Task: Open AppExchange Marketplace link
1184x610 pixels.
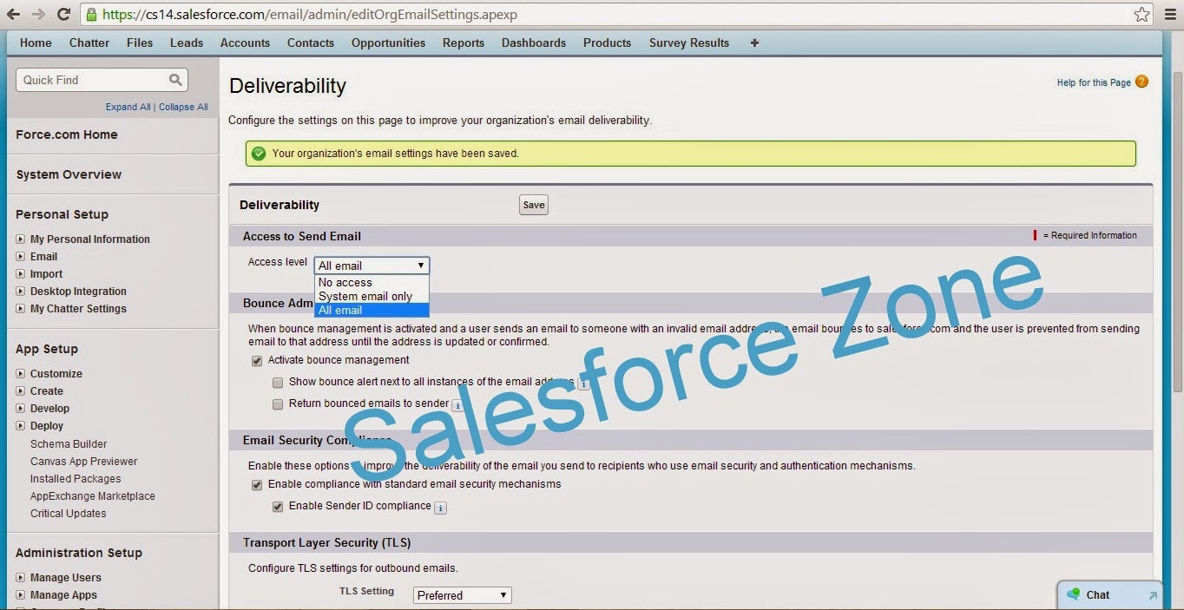Action: tap(93, 496)
